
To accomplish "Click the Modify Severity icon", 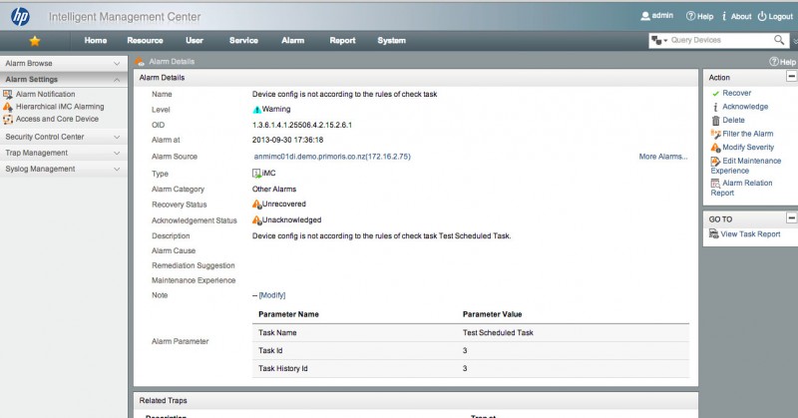I will [x=715, y=148].
